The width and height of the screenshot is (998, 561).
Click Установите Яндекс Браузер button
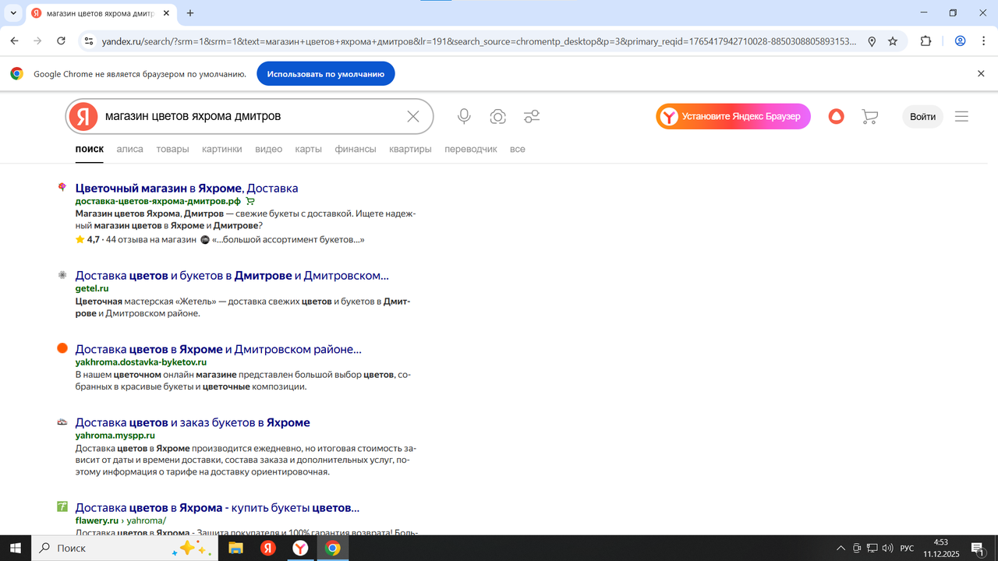(x=733, y=117)
